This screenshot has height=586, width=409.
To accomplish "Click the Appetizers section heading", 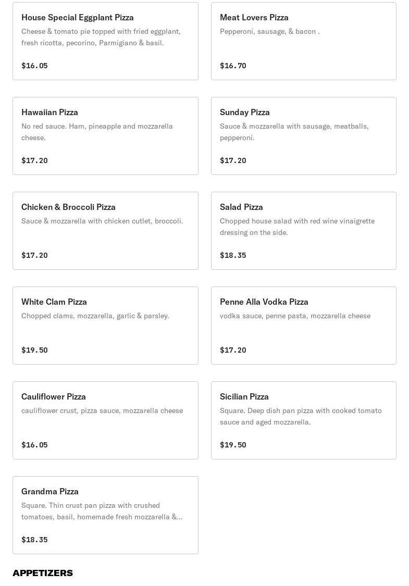I will click(x=43, y=573).
